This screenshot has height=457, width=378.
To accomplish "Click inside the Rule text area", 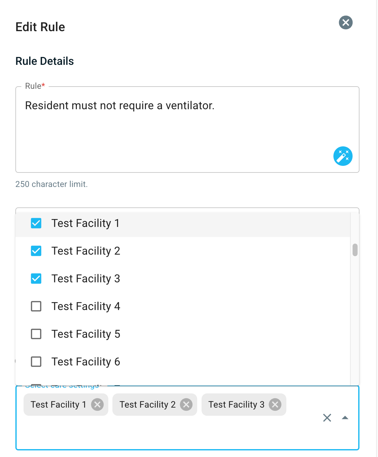I will tap(187, 130).
